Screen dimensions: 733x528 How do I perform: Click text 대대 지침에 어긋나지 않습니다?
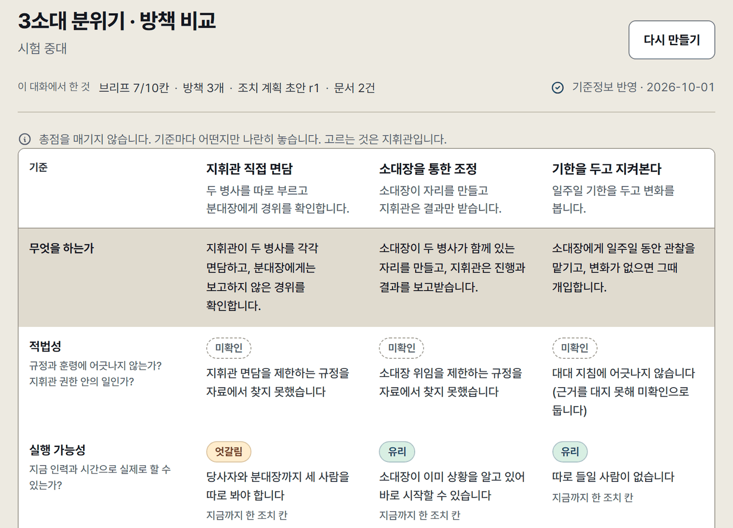[x=624, y=373]
